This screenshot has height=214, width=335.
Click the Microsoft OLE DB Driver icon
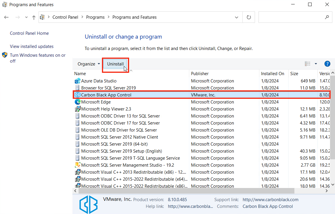coord(78,130)
